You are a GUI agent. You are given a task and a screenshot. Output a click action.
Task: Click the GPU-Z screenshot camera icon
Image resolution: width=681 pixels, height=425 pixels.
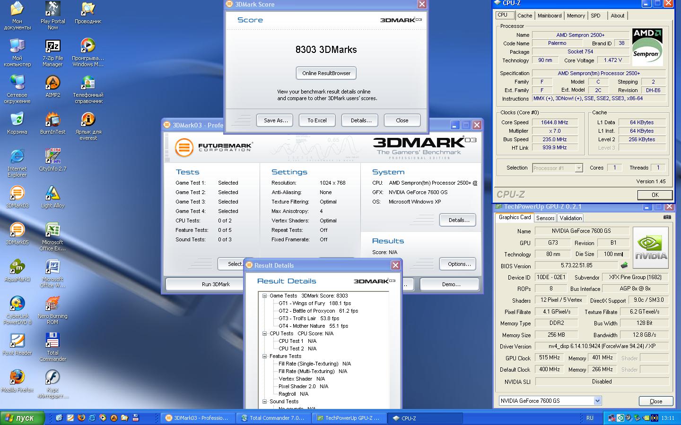tap(667, 217)
